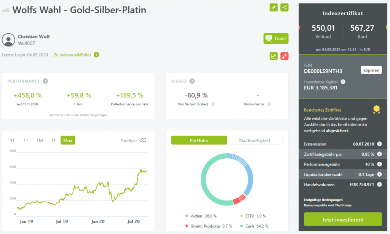Show info for Liquidationskennzahl

coord(379,174)
